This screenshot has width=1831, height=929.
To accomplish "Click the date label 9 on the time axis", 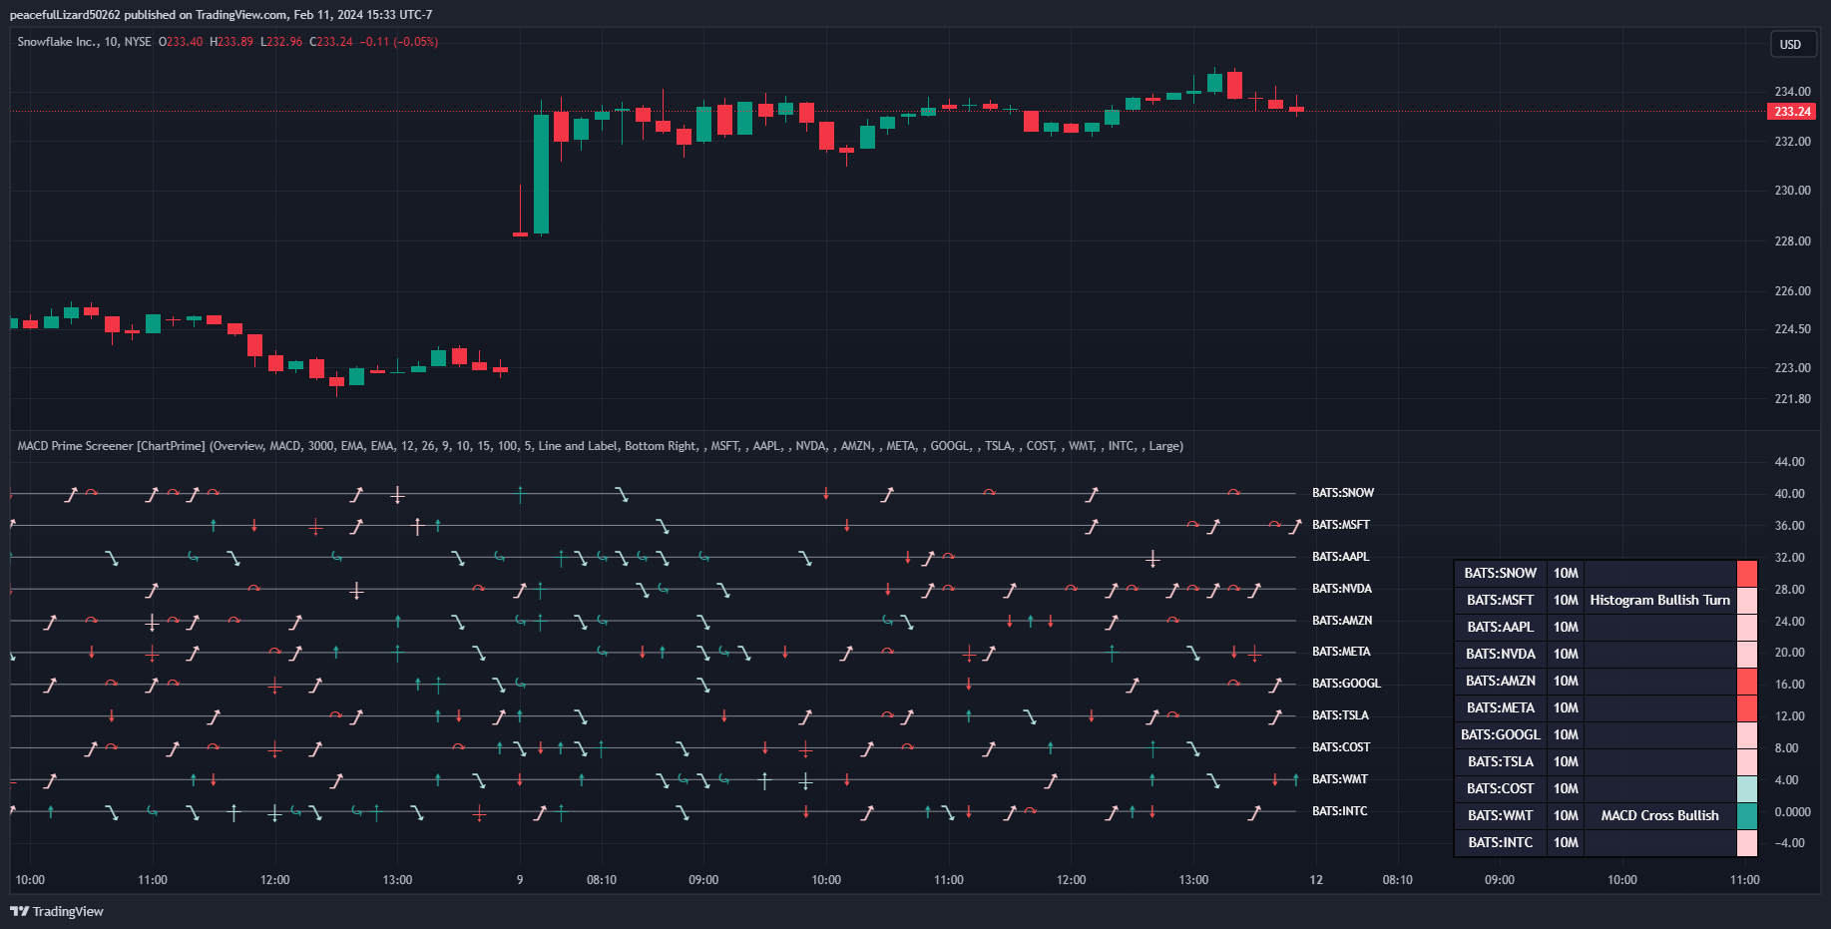I will pyautogui.click(x=520, y=880).
